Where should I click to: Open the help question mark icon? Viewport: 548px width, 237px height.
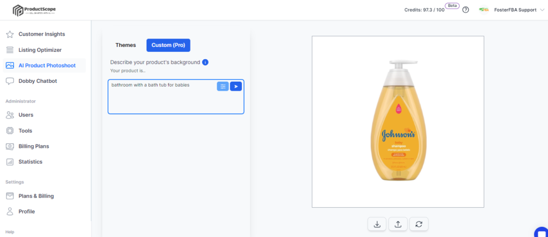tap(466, 10)
